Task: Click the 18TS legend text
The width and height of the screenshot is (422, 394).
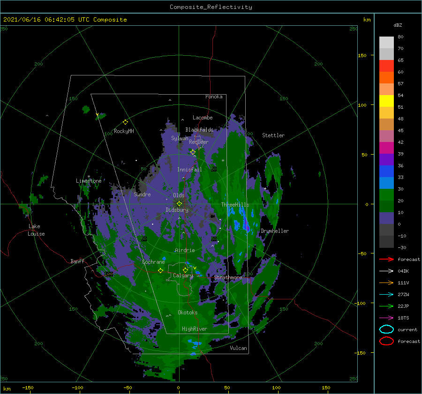Action: pyautogui.click(x=403, y=318)
